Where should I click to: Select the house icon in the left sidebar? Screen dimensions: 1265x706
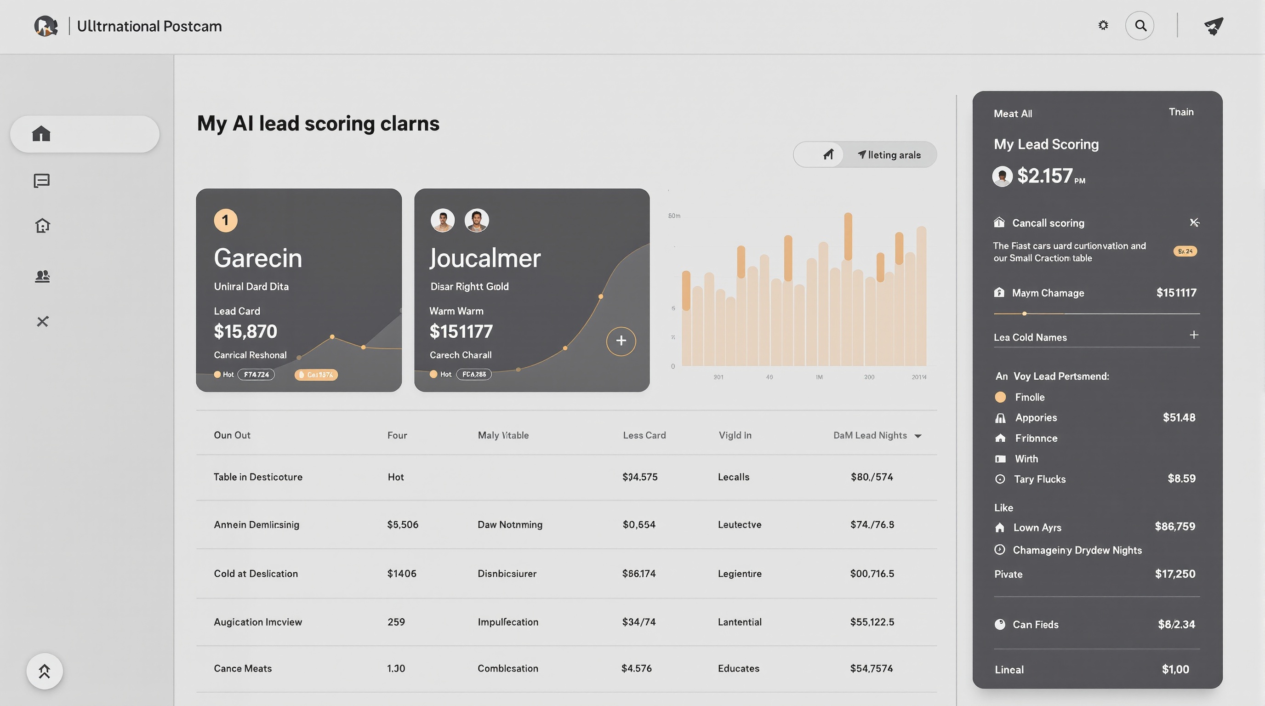(x=42, y=225)
